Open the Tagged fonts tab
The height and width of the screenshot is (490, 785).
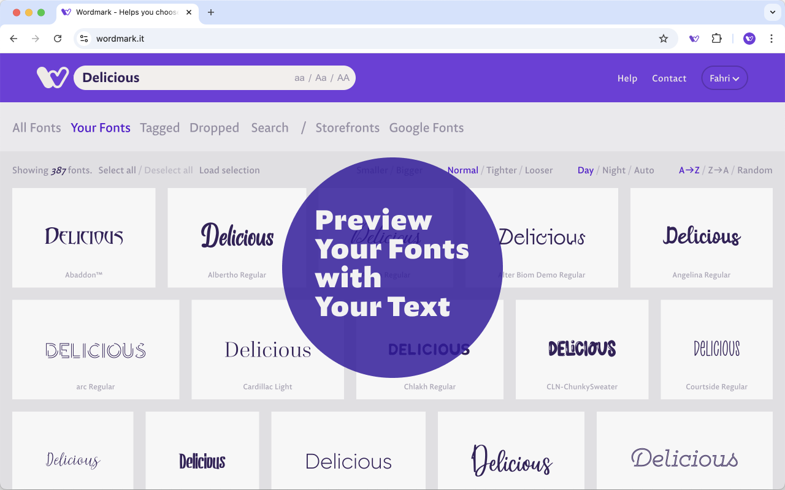159,127
